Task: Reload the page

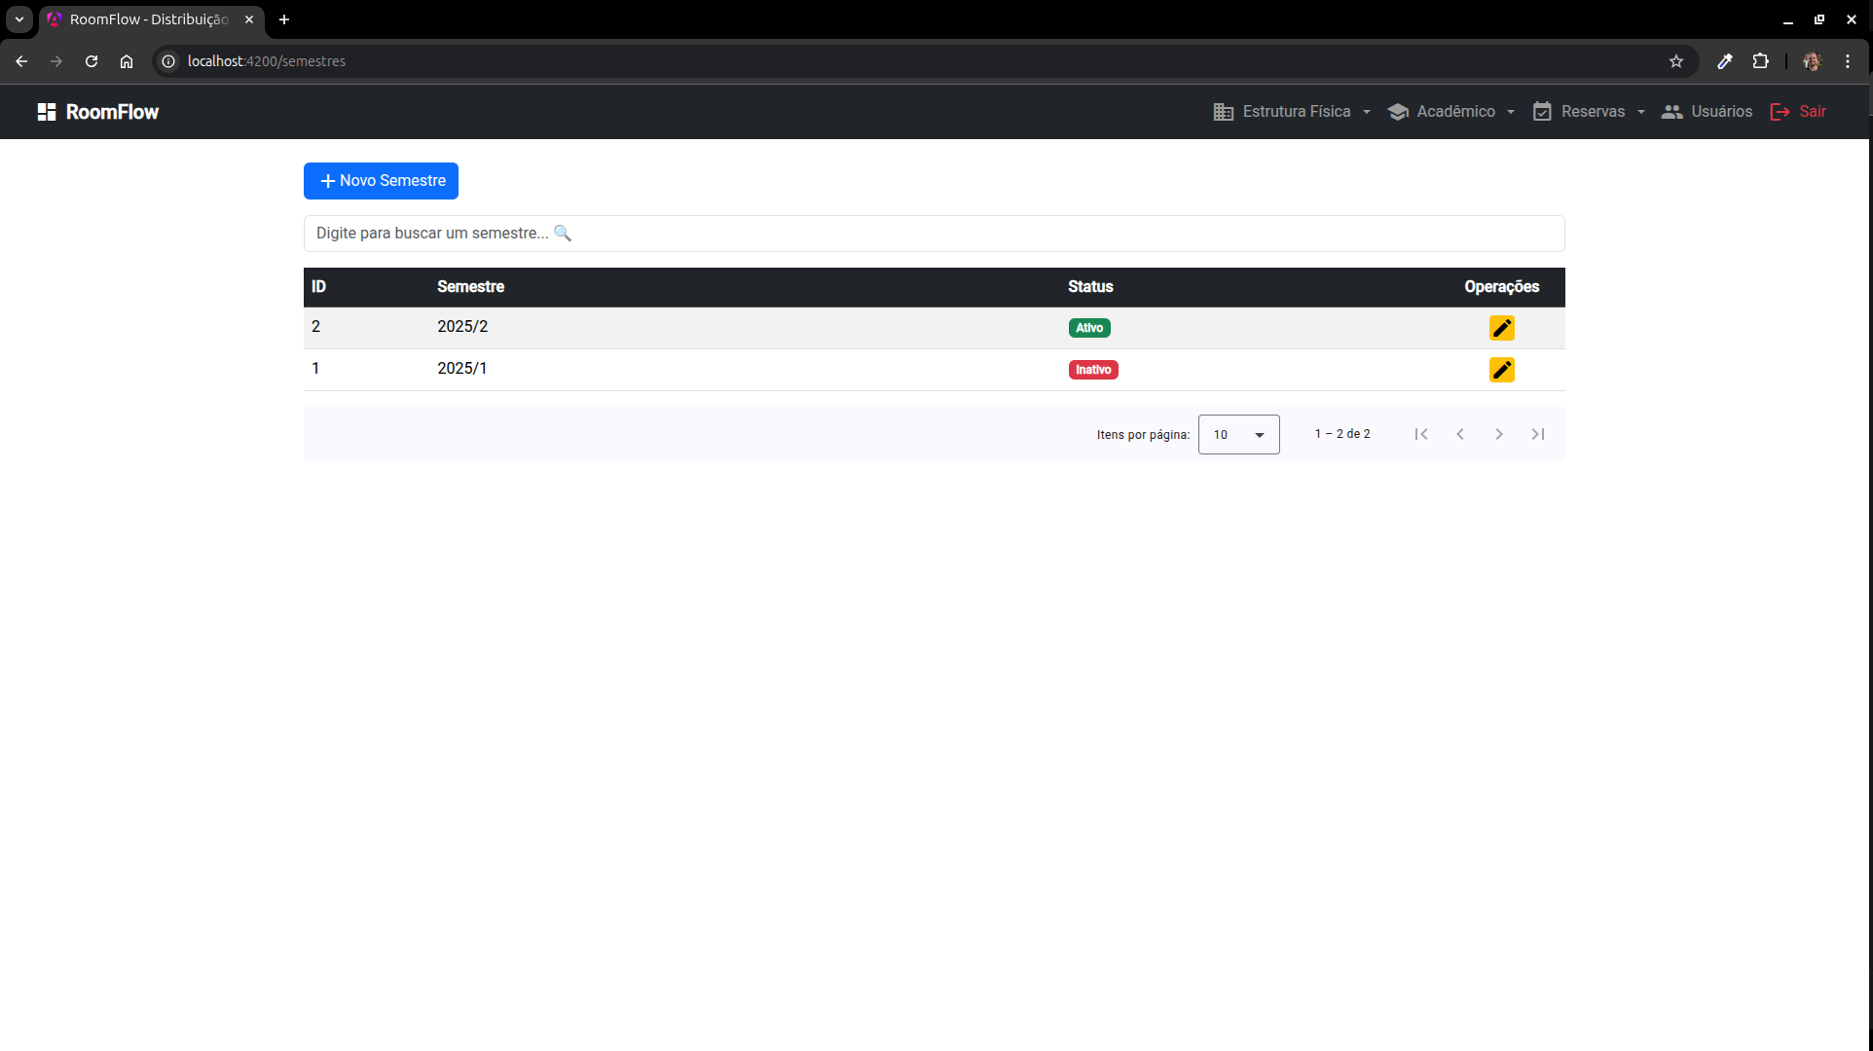Action: click(x=92, y=61)
